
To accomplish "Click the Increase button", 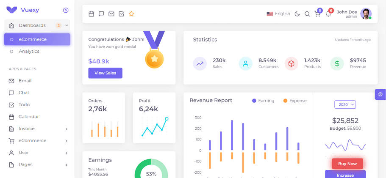I will [x=345, y=174].
